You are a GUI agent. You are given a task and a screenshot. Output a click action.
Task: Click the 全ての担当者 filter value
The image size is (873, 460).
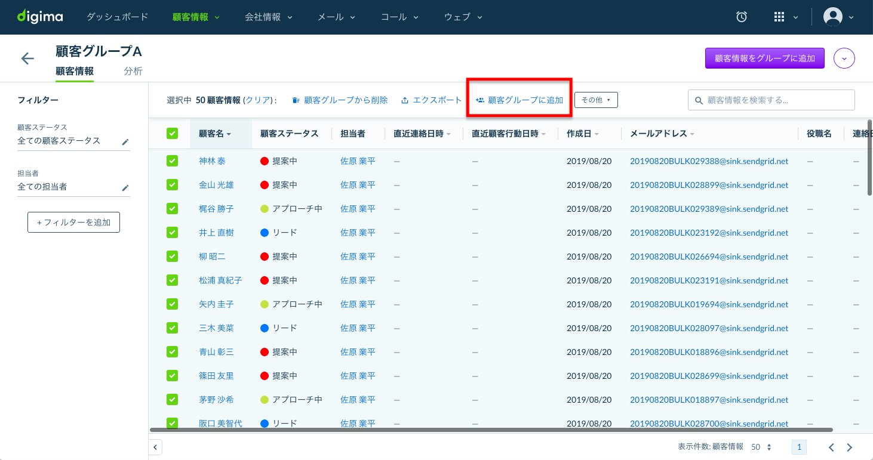[42, 187]
